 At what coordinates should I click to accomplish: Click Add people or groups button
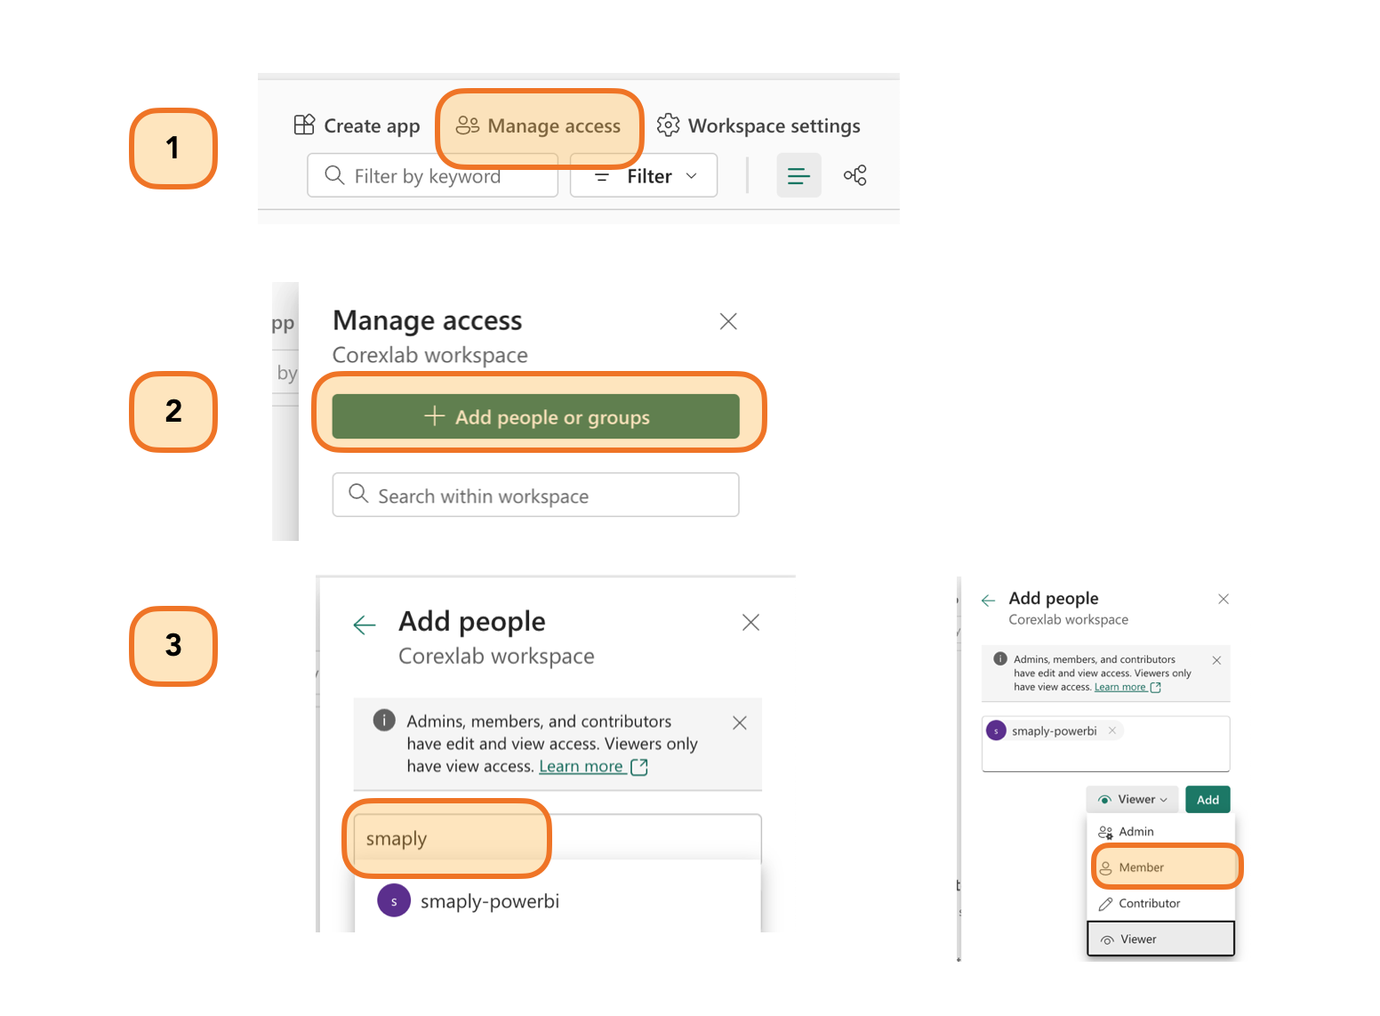click(x=535, y=416)
